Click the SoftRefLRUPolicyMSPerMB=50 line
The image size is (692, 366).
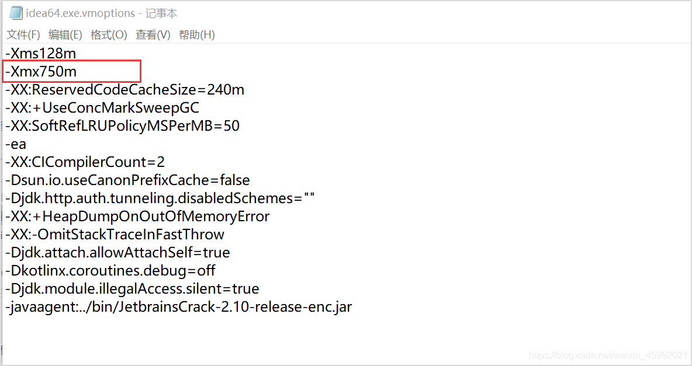tap(122, 126)
